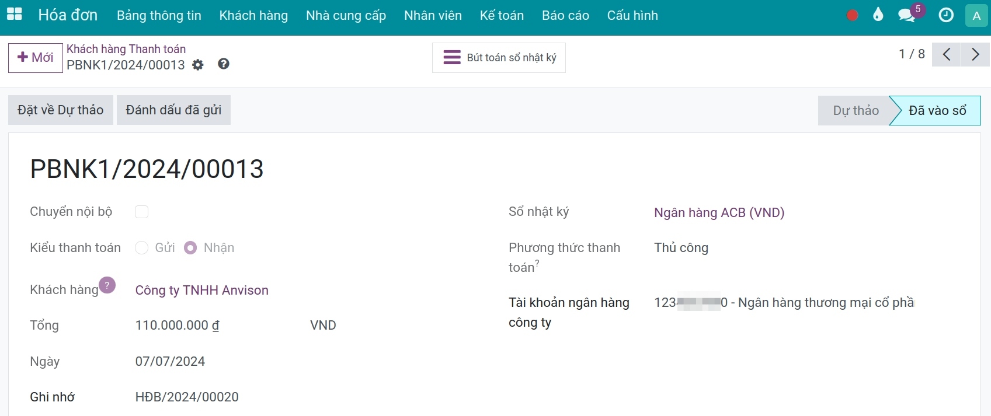991x416 pixels.
Task: Open Bảng thông tin menu
Action: [159, 16]
